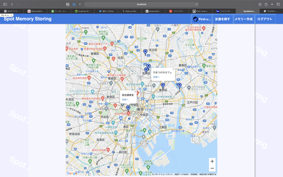Open the ローカル・ルー tab
This screenshot has height=177, width=283.
click(59, 11)
